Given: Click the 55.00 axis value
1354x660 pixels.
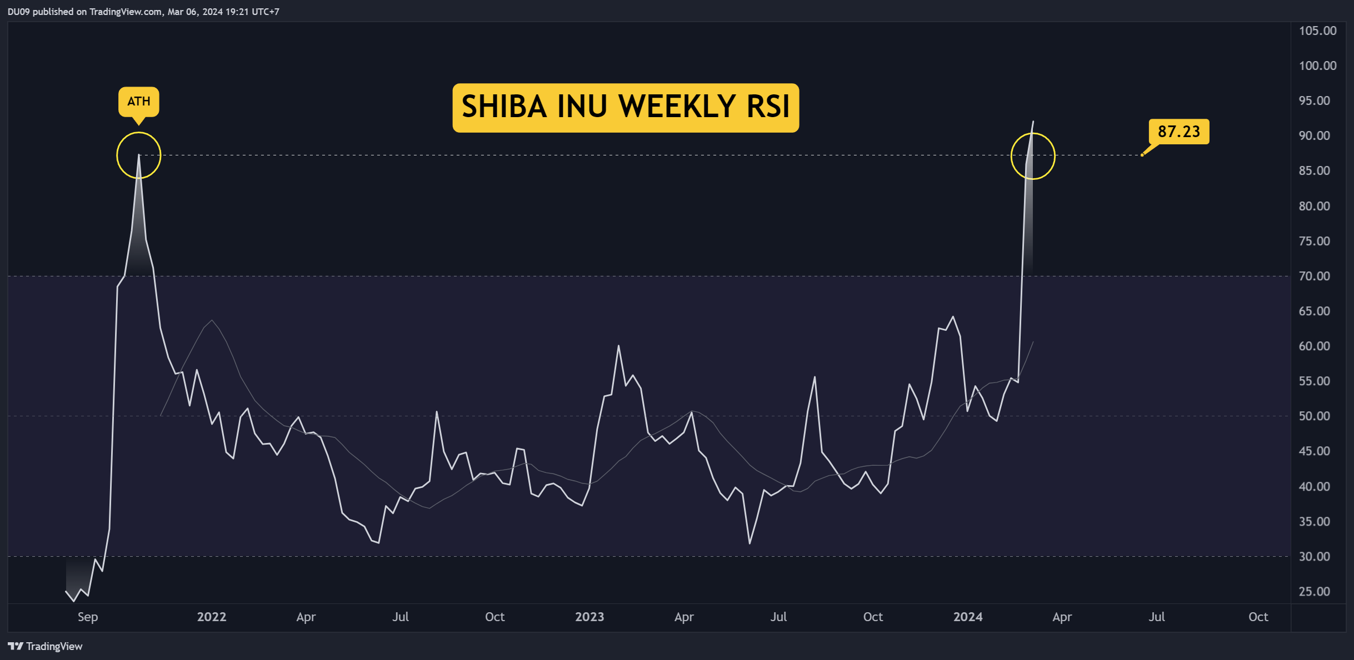Looking at the screenshot, I should 1315,381.
